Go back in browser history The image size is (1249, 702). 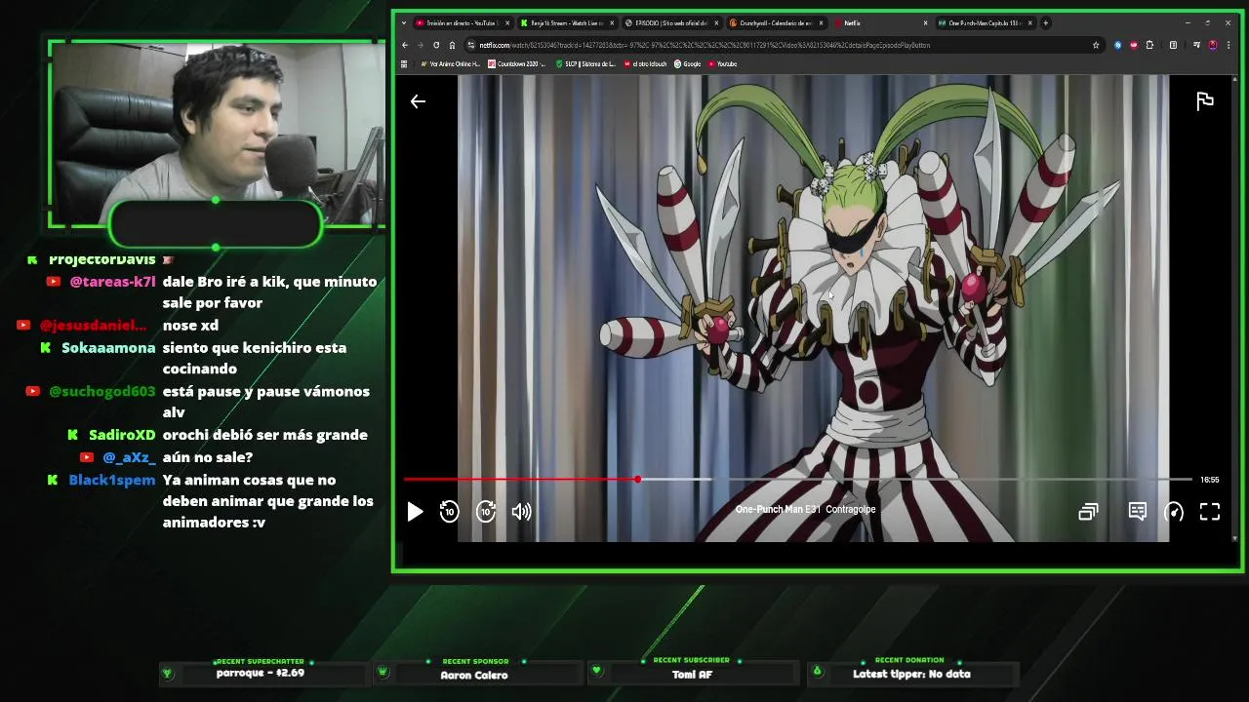405,45
